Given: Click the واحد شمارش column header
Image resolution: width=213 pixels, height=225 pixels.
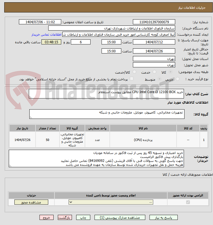Looking at the screenshot, I should (x=97, y=128).
